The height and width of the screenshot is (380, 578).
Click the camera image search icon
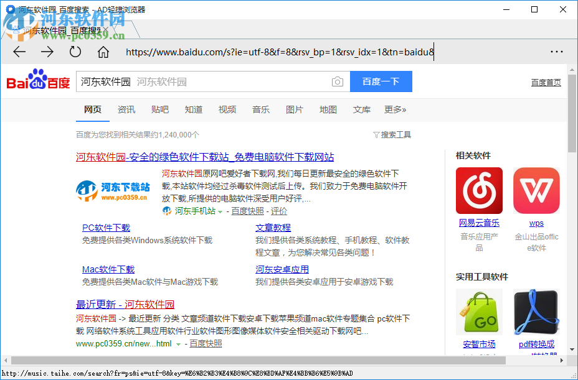click(x=338, y=81)
